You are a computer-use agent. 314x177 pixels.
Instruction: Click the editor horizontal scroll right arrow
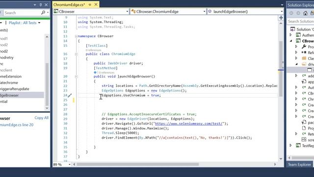pos(275,164)
